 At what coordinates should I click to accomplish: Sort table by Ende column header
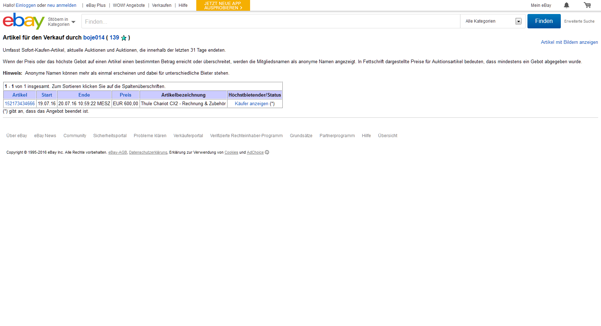[x=84, y=95]
